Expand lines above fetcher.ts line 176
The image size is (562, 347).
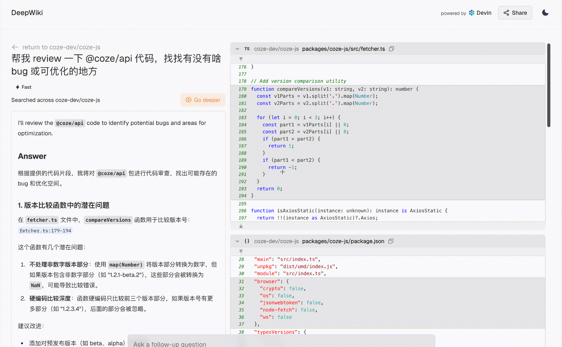pos(241,59)
